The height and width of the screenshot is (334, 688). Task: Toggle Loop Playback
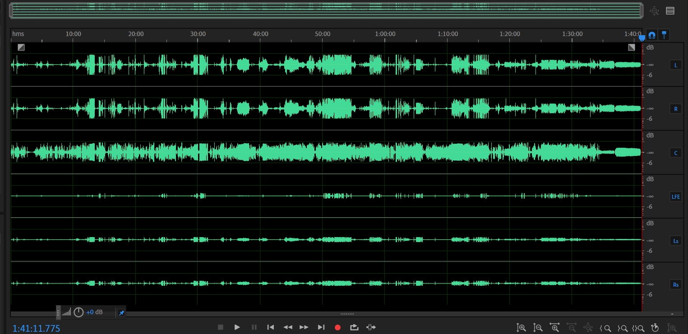coord(354,327)
